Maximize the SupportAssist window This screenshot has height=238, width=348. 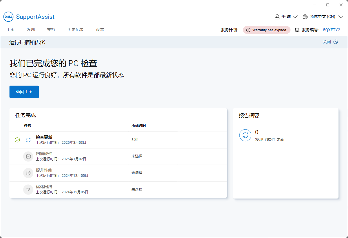pyautogui.click(x=328, y=5)
